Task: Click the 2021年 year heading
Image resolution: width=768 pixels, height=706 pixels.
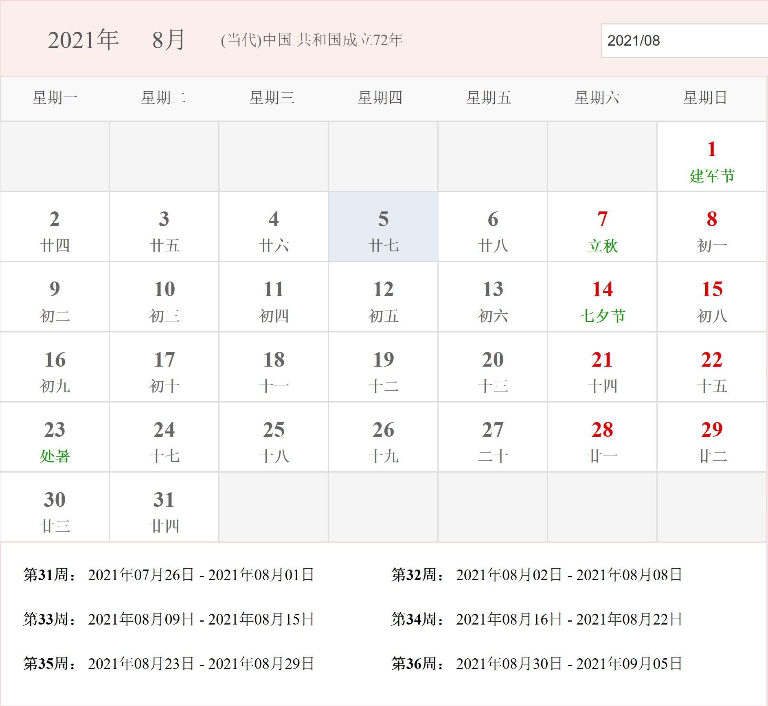Action: [x=83, y=40]
